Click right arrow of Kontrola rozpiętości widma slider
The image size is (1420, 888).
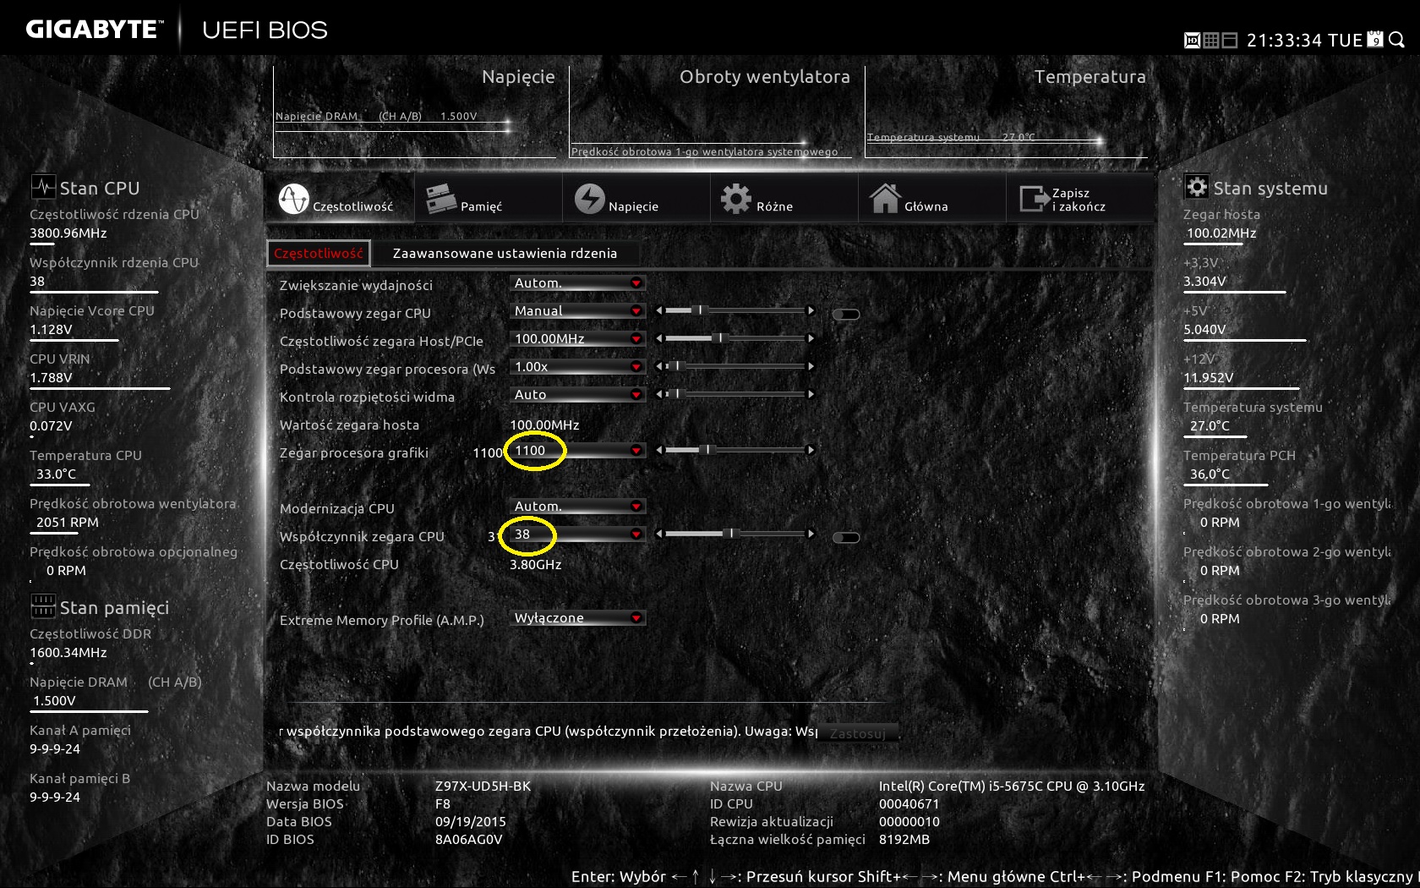tap(811, 395)
